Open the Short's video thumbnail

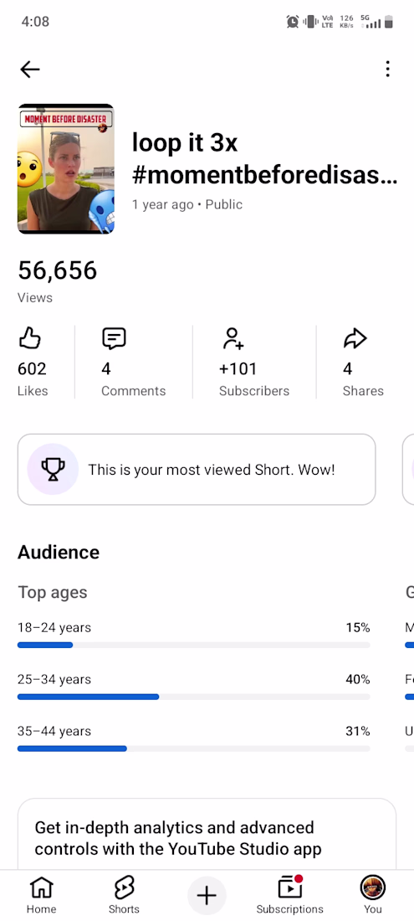point(66,169)
